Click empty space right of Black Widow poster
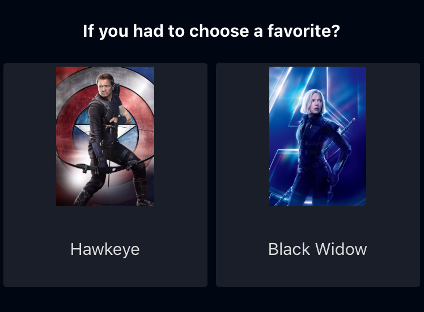Viewport: 424px width, 312px height. [x=393, y=136]
